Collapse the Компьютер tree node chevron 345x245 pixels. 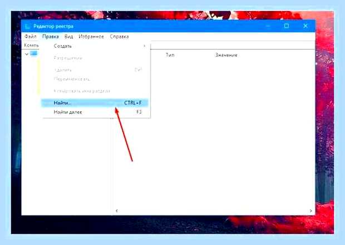(x=27, y=54)
